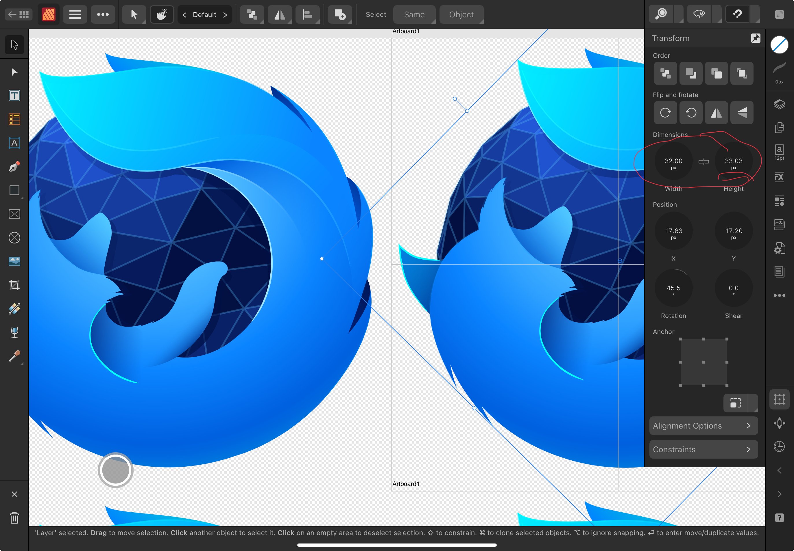This screenshot has width=794, height=551.
Task: Select the Artistic Text tool
Action: pos(14,143)
